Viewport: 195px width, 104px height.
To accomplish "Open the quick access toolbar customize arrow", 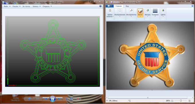I will (120, 2).
